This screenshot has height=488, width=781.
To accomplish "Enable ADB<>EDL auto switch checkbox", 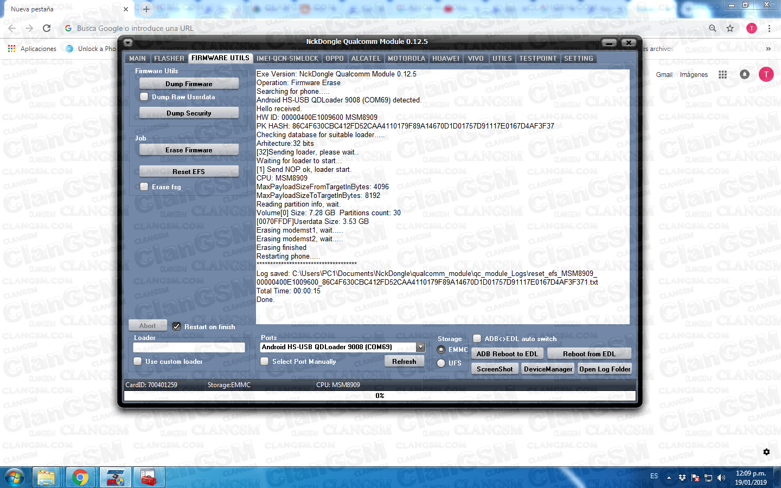I will point(477,338).
